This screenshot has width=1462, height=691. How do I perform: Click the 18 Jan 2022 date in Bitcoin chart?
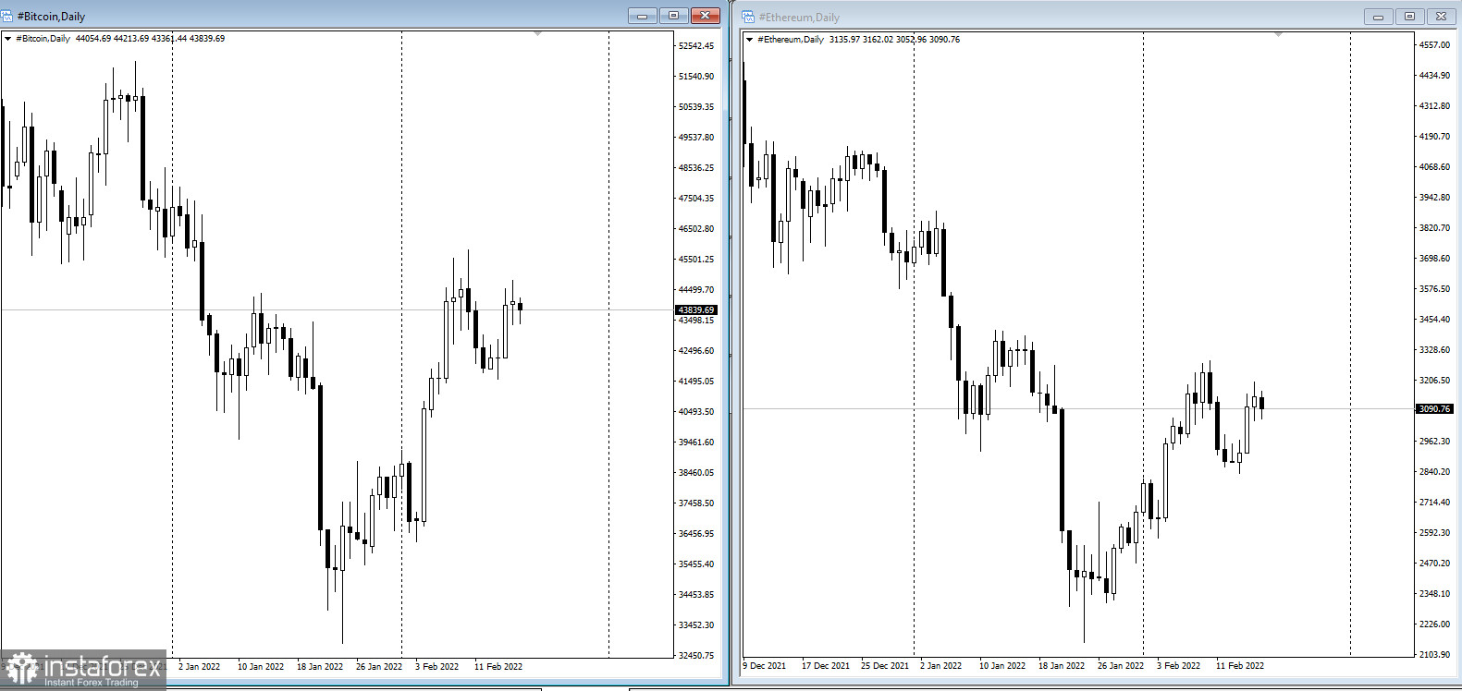320,667
